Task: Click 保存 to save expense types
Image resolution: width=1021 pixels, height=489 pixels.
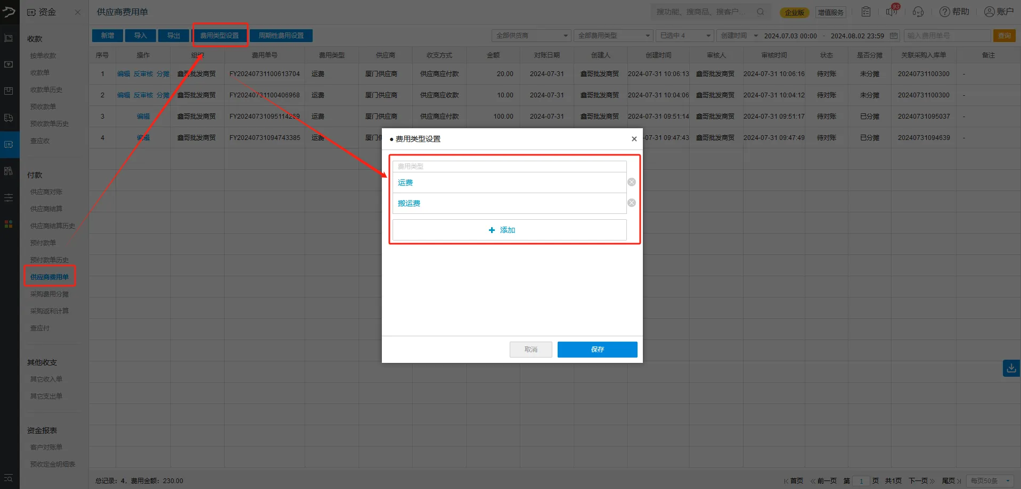Action: 597,349
